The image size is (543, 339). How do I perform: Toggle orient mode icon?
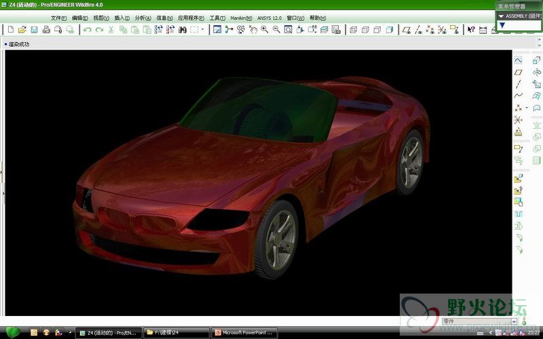point(241,30)
